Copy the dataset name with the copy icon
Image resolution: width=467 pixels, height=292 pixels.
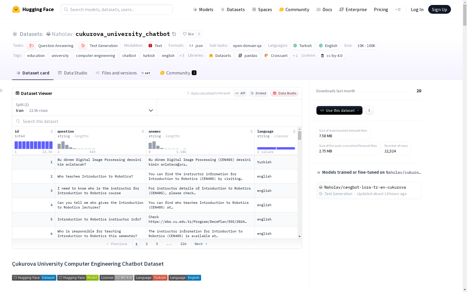point(174,34)
